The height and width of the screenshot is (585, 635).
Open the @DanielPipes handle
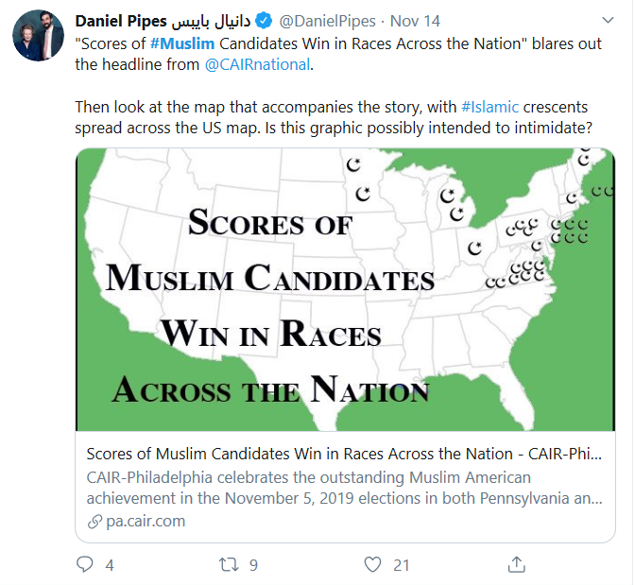click(324, 20)
